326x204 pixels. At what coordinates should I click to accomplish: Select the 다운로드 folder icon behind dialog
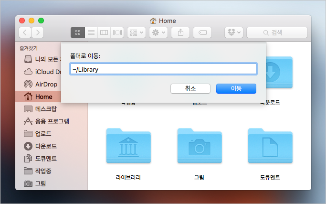click(279, 72)
